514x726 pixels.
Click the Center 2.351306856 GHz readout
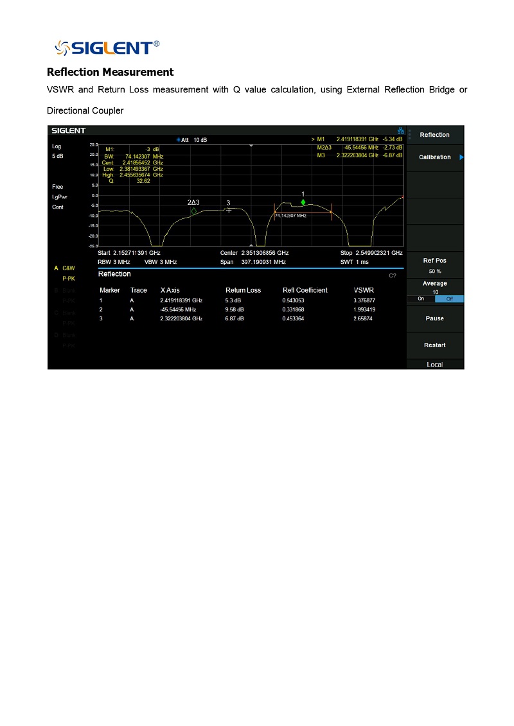point(254,253)
